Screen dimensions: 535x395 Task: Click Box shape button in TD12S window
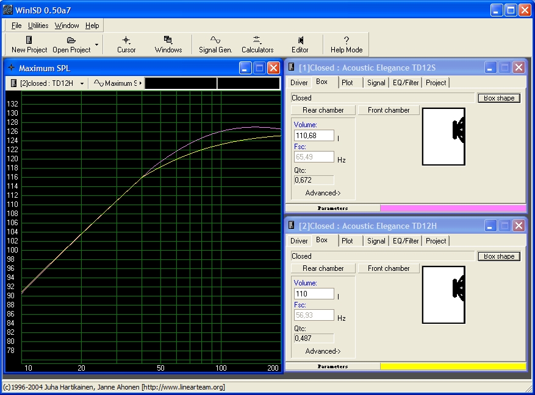[499, 98]
